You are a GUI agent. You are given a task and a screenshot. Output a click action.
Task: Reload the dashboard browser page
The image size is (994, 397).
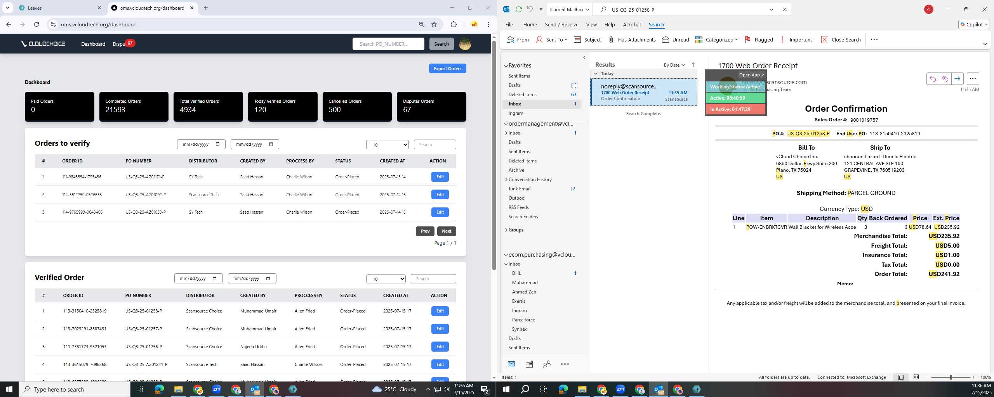(36, 24)
